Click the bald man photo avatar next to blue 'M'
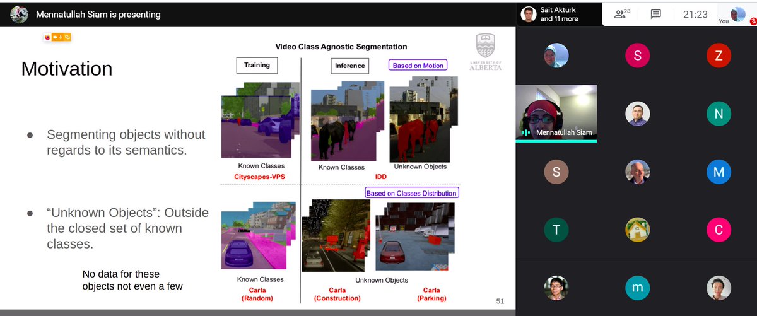The height and width of the screenshot is (316, 757). [637, 172]
